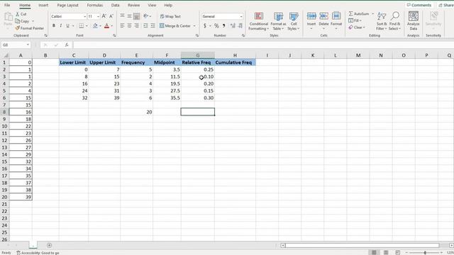
Task: Toggle Align Right
Action: [x=137, y=25]
